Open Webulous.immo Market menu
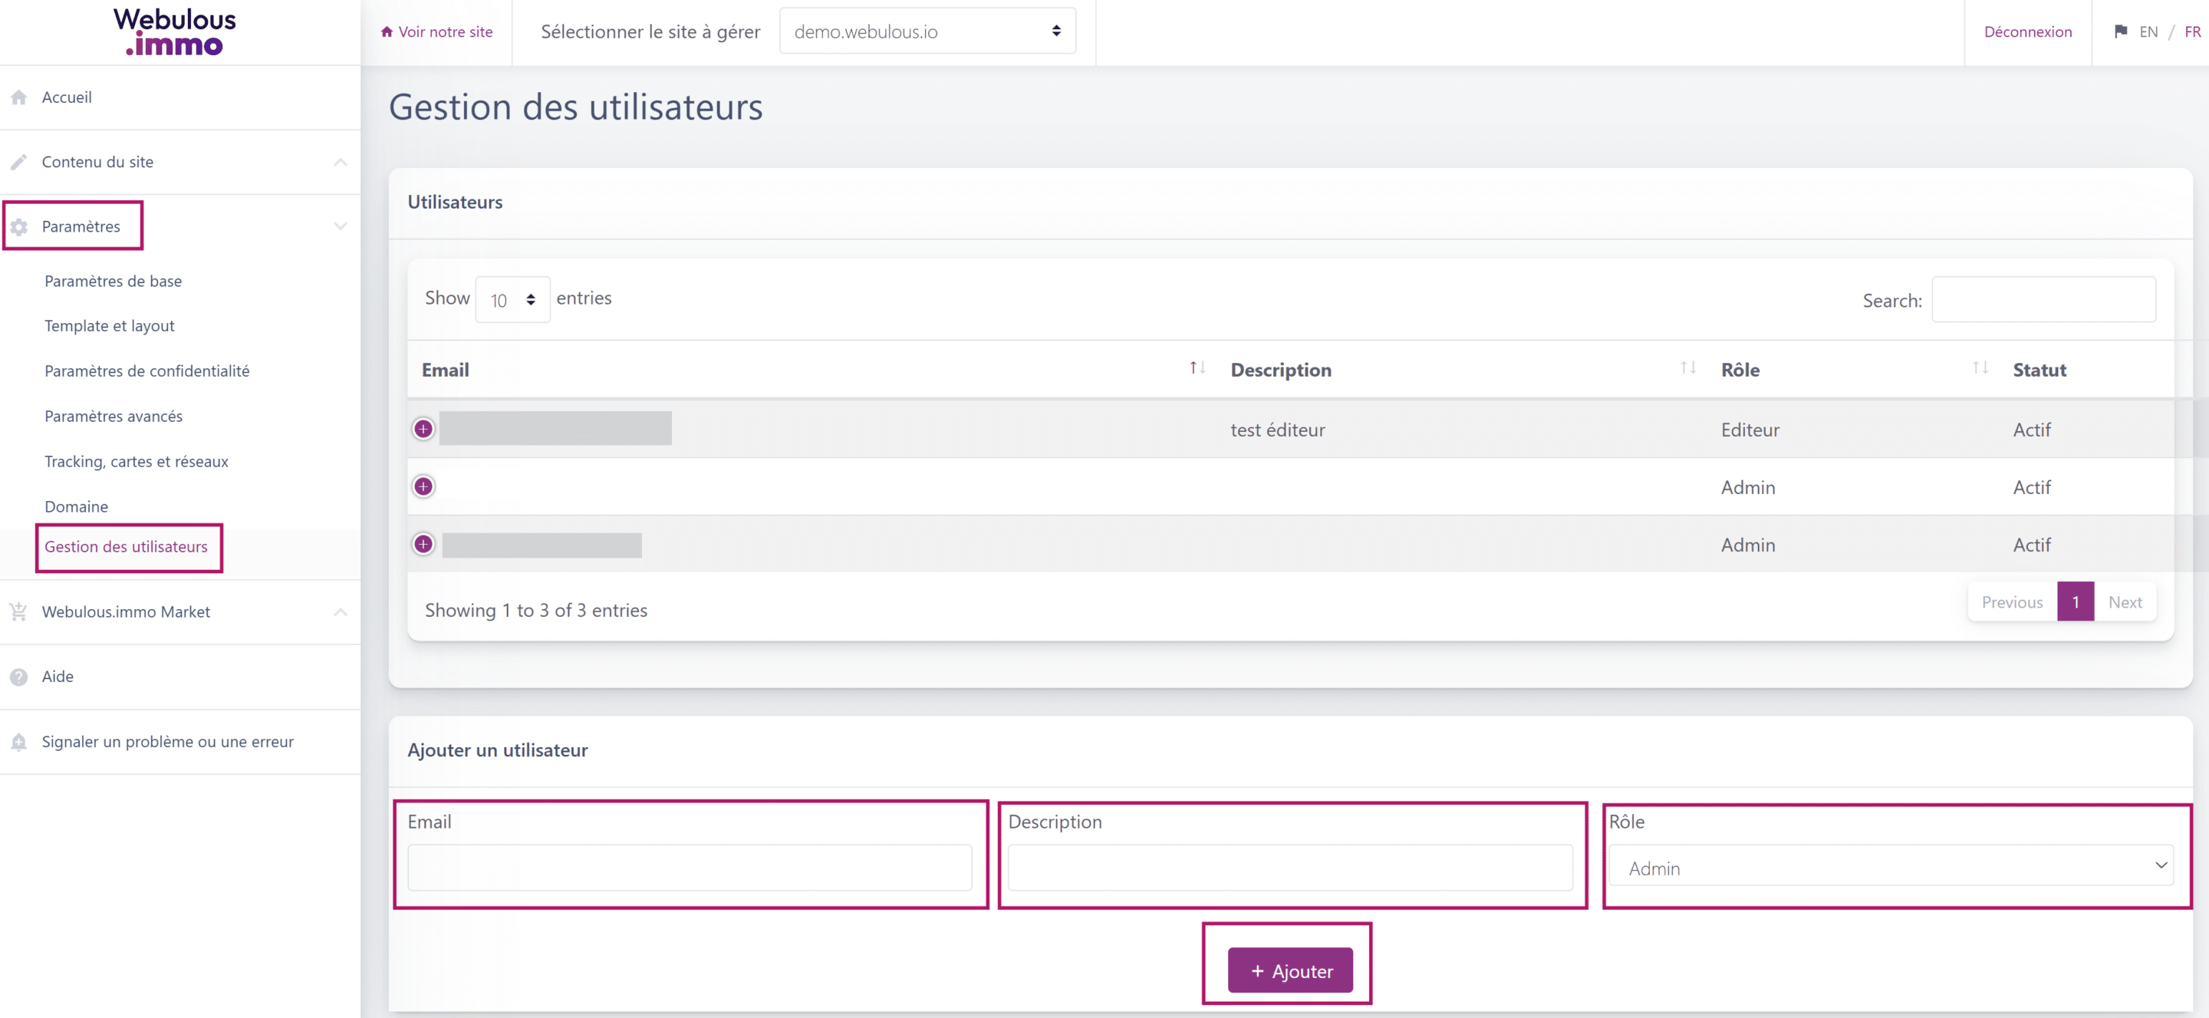2209x1018 pixels. [x=126, y=611]
